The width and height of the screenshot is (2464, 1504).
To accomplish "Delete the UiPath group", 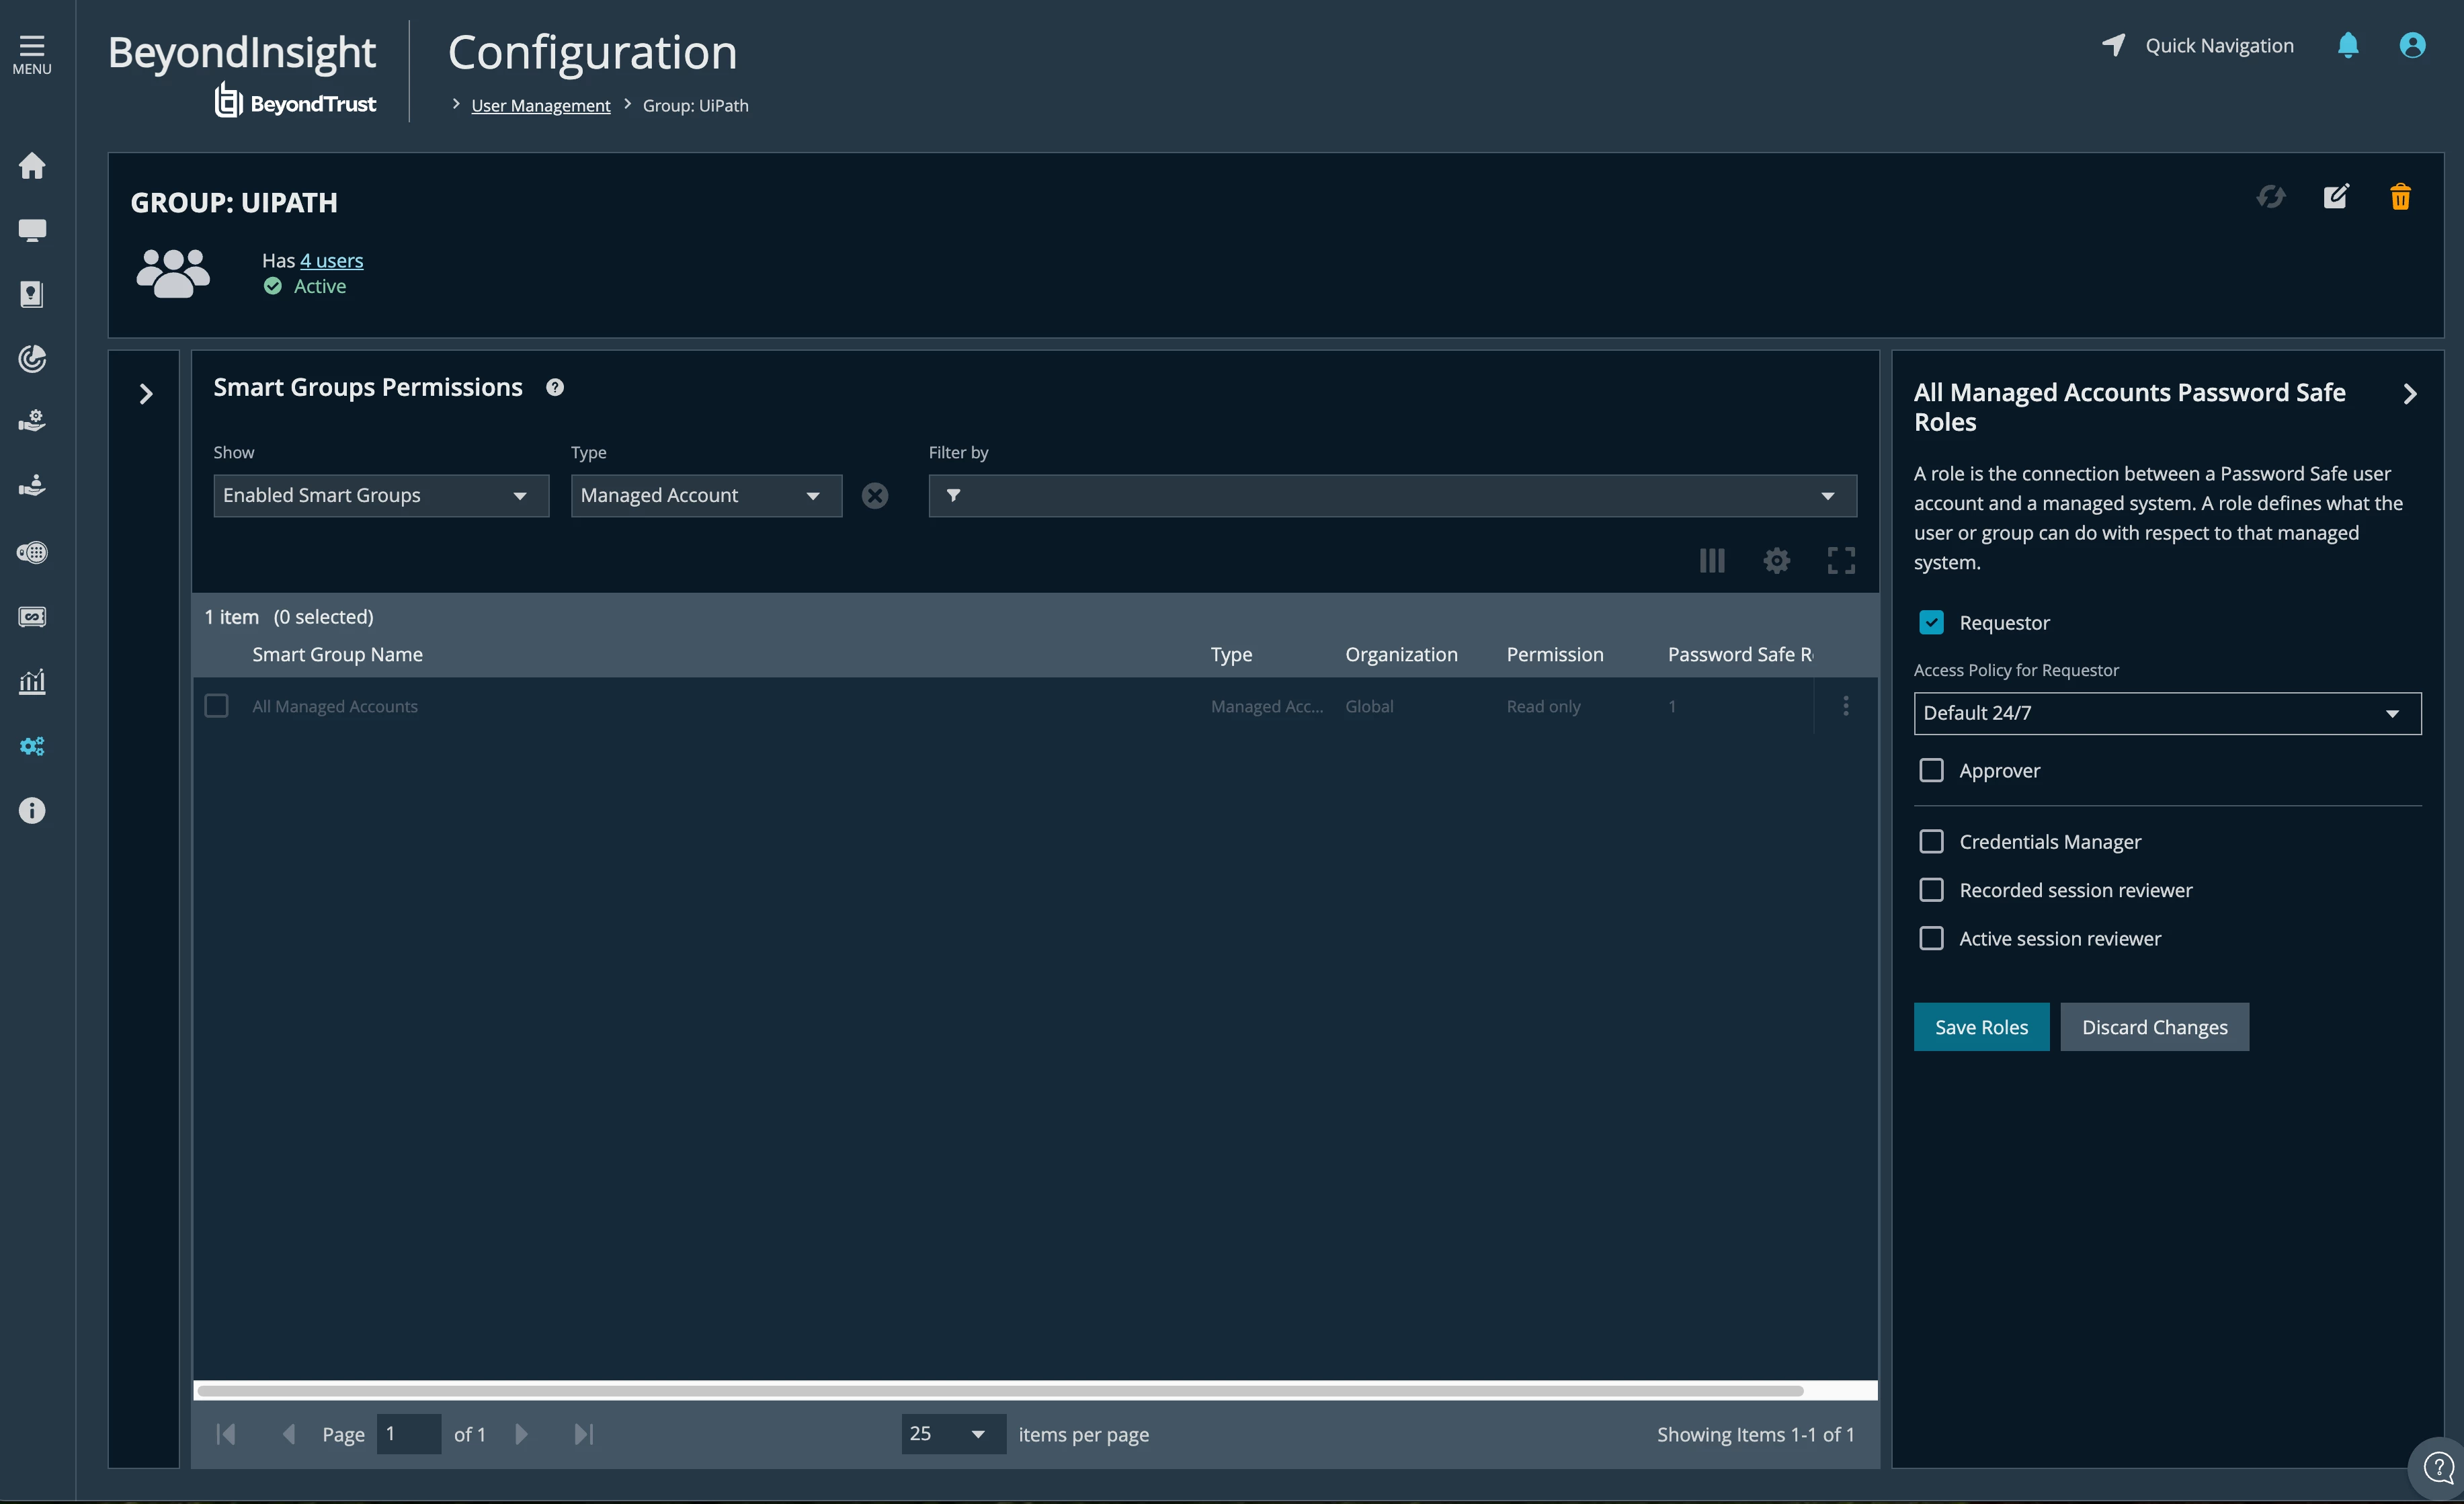I will [x=2400, y=196].
